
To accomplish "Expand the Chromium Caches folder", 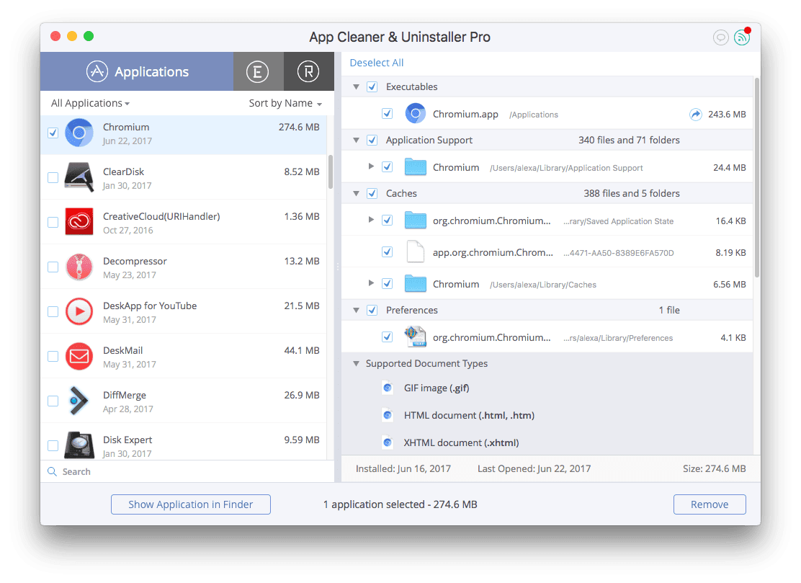I will (372, 283).
